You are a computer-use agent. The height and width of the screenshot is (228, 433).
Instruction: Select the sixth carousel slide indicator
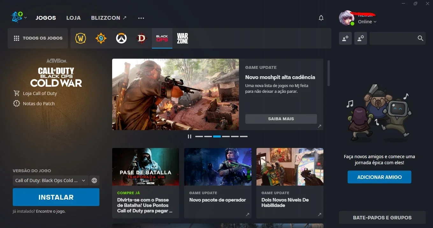[244, 136]
